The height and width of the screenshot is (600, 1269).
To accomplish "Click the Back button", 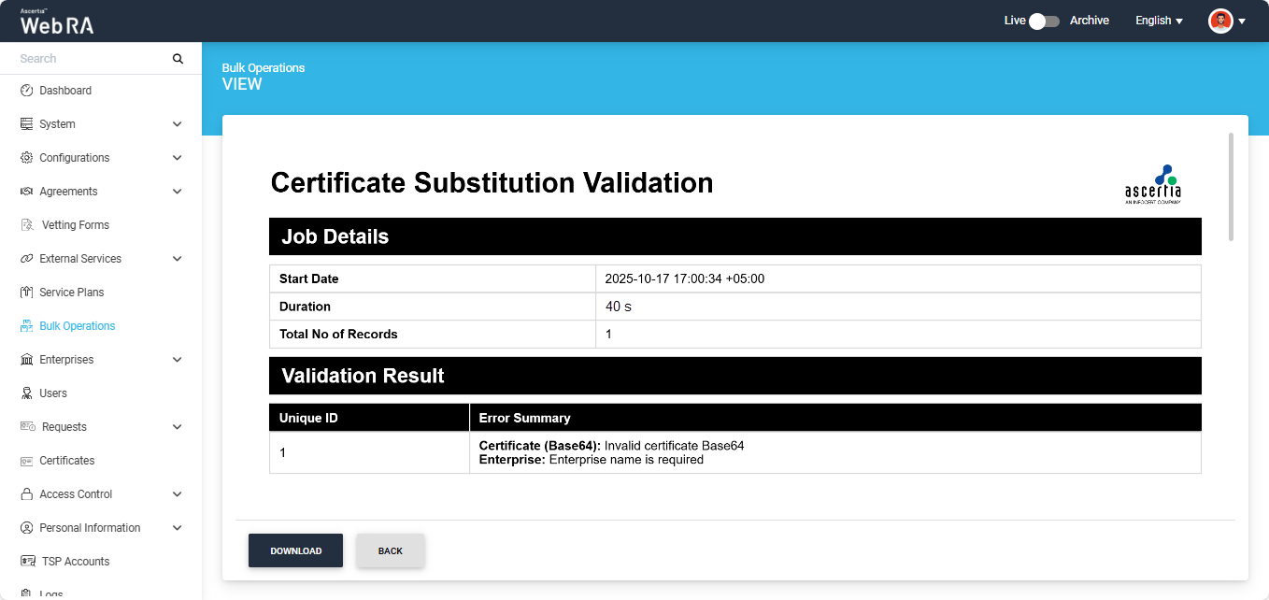I will (391, 551).
